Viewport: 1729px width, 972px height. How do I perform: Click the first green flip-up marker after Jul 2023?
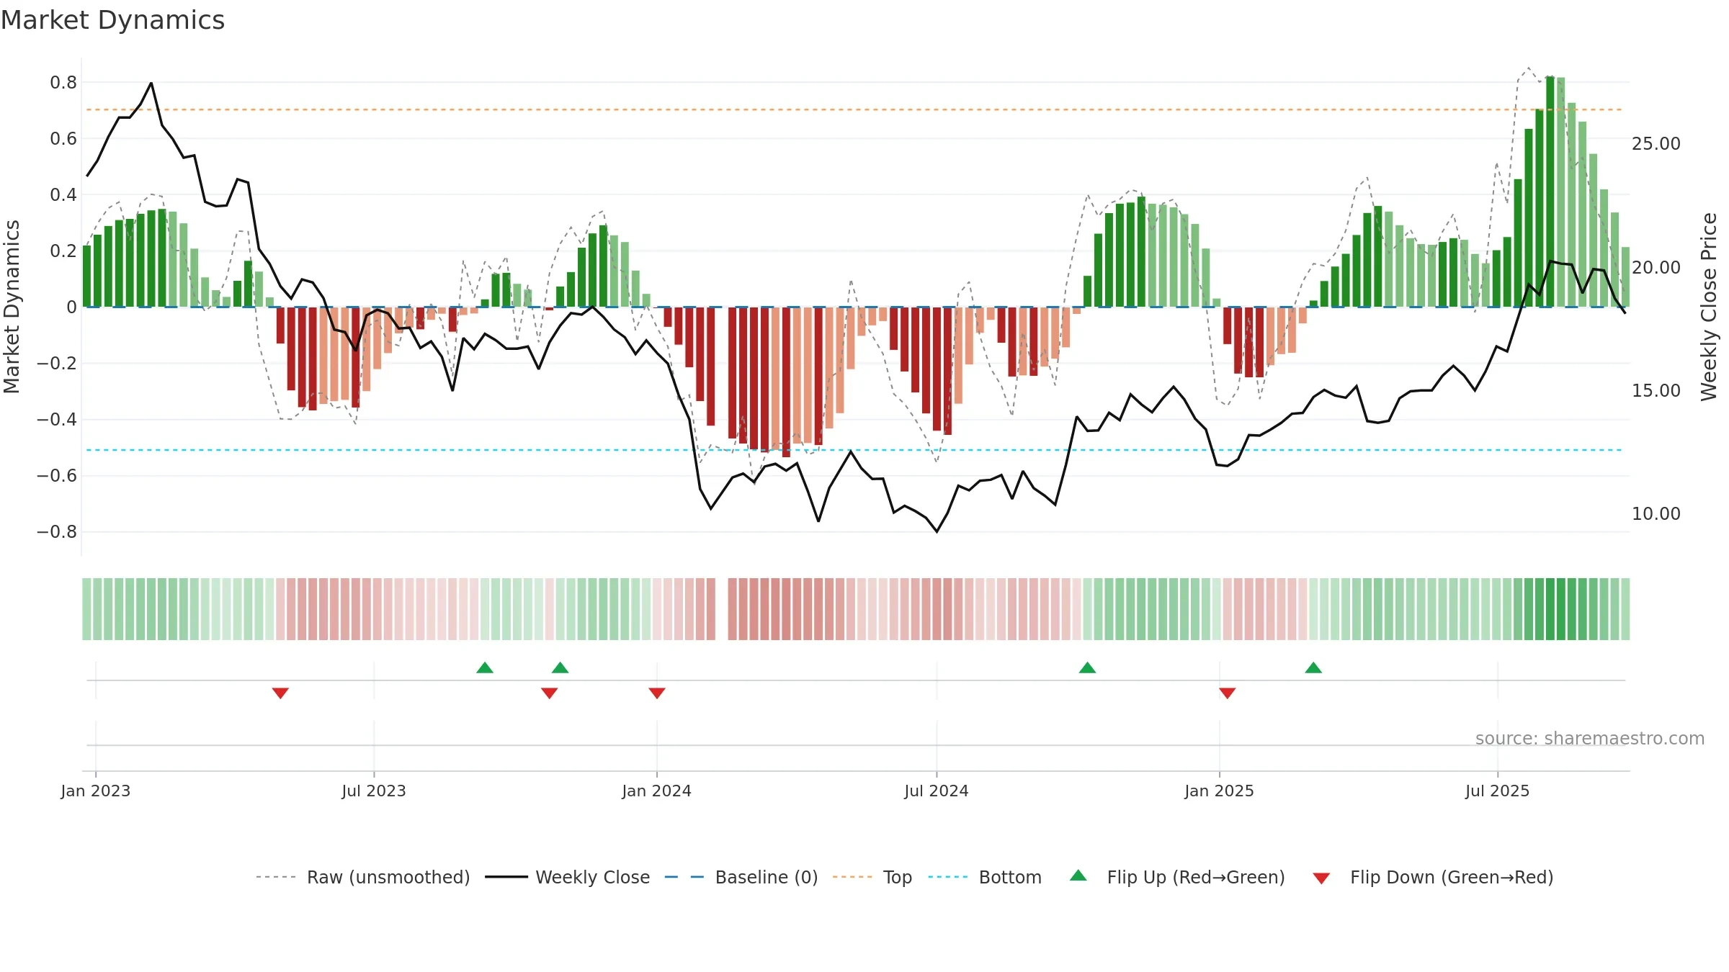[485, 667]
